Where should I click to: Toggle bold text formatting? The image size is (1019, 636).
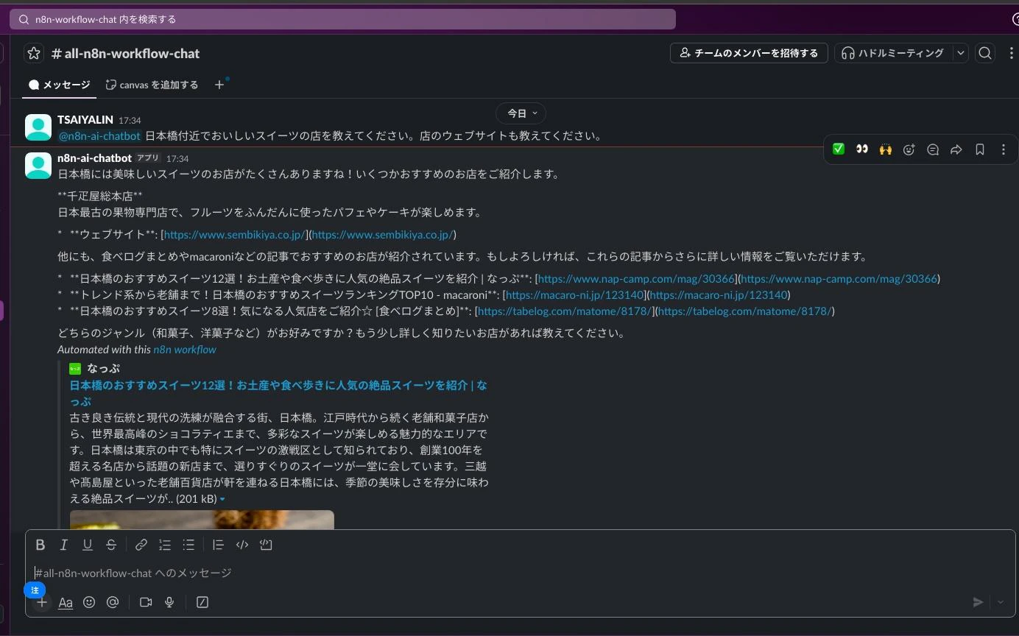40,545
